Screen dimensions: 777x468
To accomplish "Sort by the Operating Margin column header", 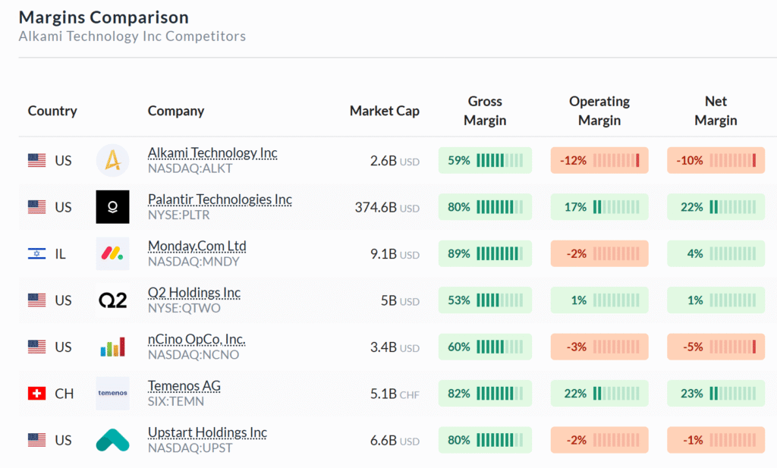I will [599, 111].
